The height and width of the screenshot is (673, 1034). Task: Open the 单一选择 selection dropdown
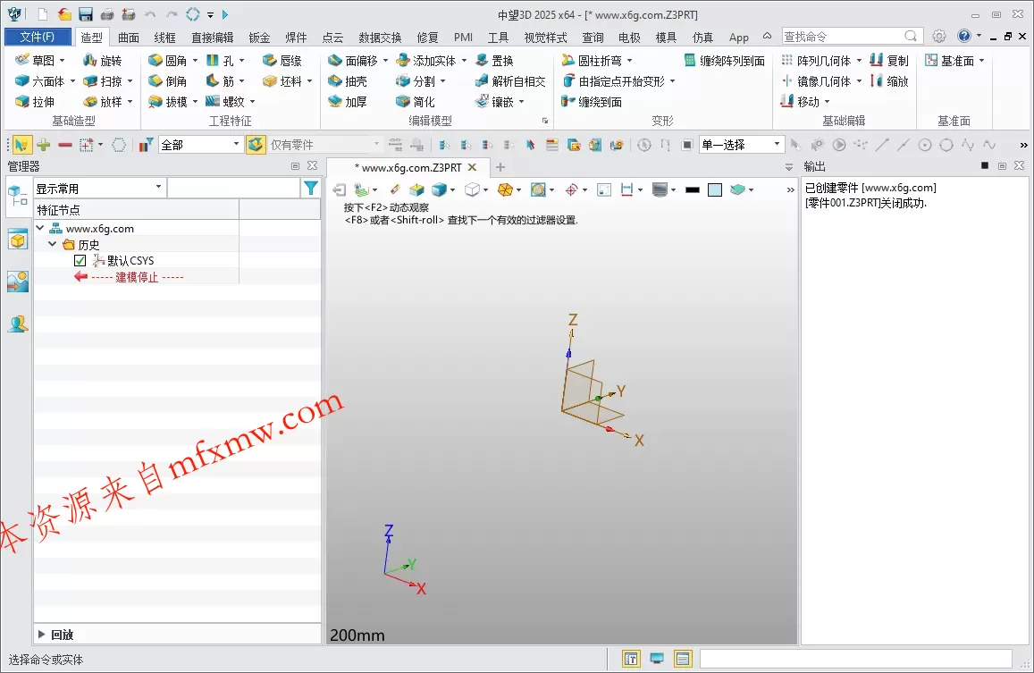click(741, 145)
